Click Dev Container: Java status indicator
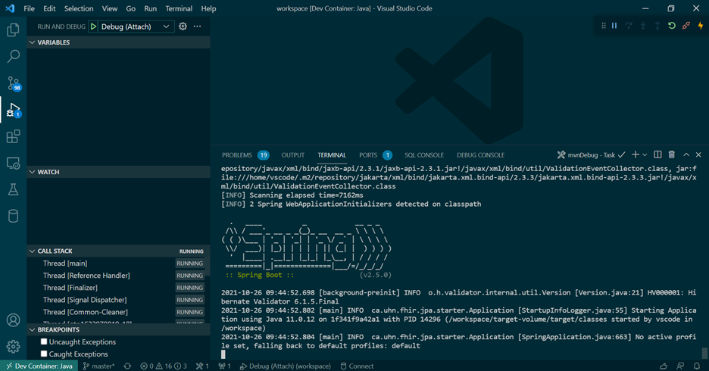 click(39, 366)
